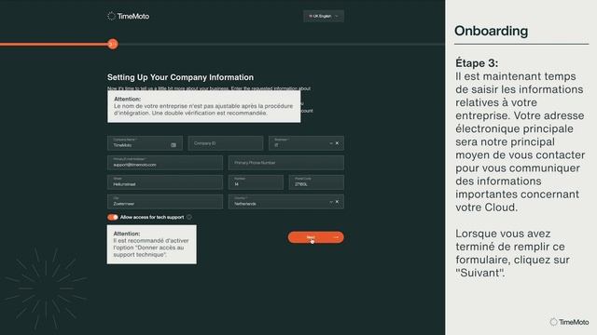Click the TimeMoto logo in the header
The image size is (597, 335).
129,16
